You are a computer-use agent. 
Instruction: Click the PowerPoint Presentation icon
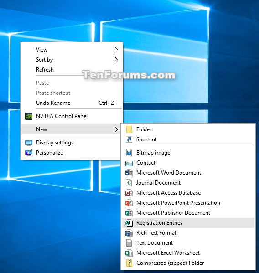pos(129,203)
